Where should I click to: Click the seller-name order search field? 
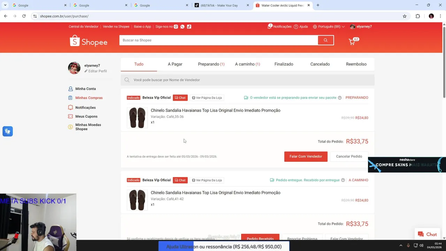point(248,80)
